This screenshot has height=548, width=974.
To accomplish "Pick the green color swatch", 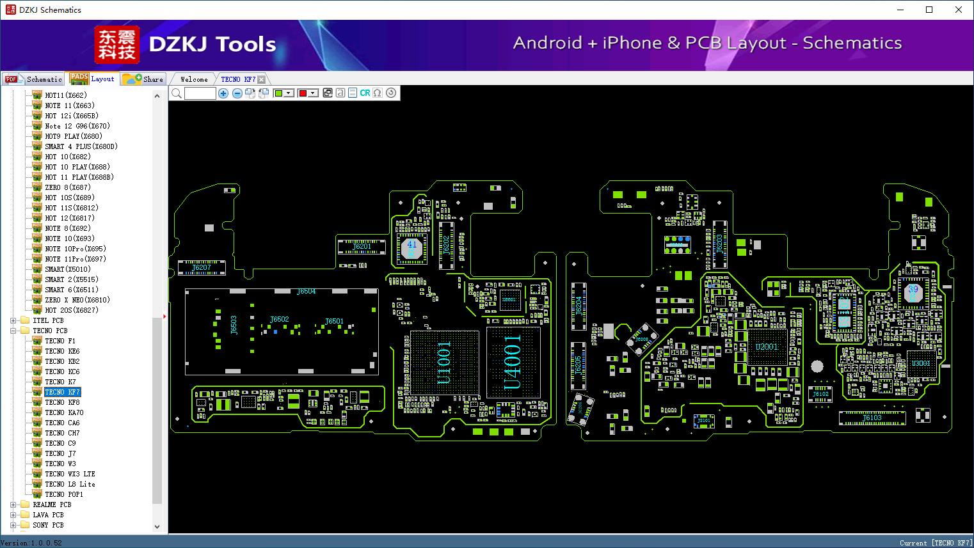I will [278, 93].
